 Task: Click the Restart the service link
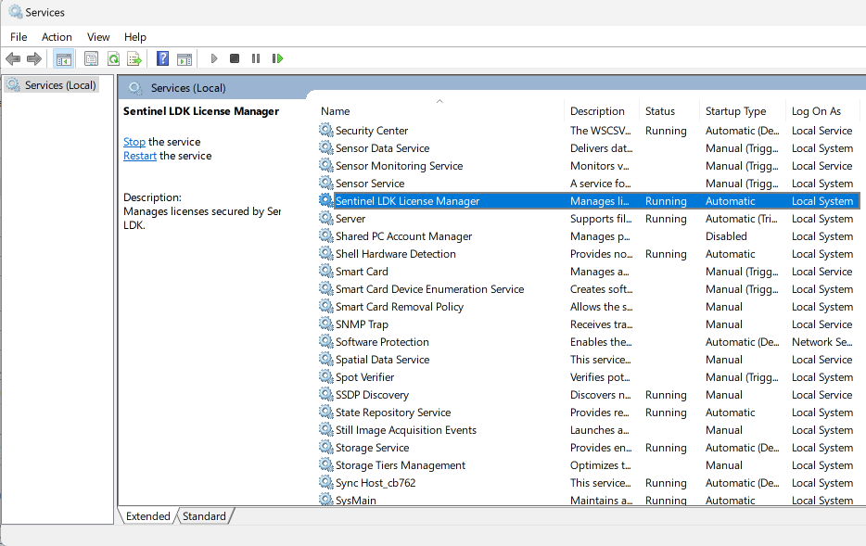pyautogui.click(x=140, y=156)
